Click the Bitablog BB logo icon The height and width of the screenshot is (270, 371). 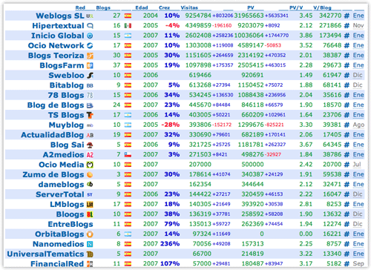(90, 85)
